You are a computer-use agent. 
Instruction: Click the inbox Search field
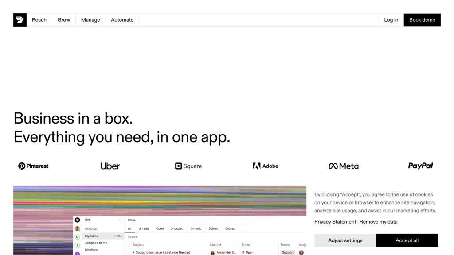[177, 237]
